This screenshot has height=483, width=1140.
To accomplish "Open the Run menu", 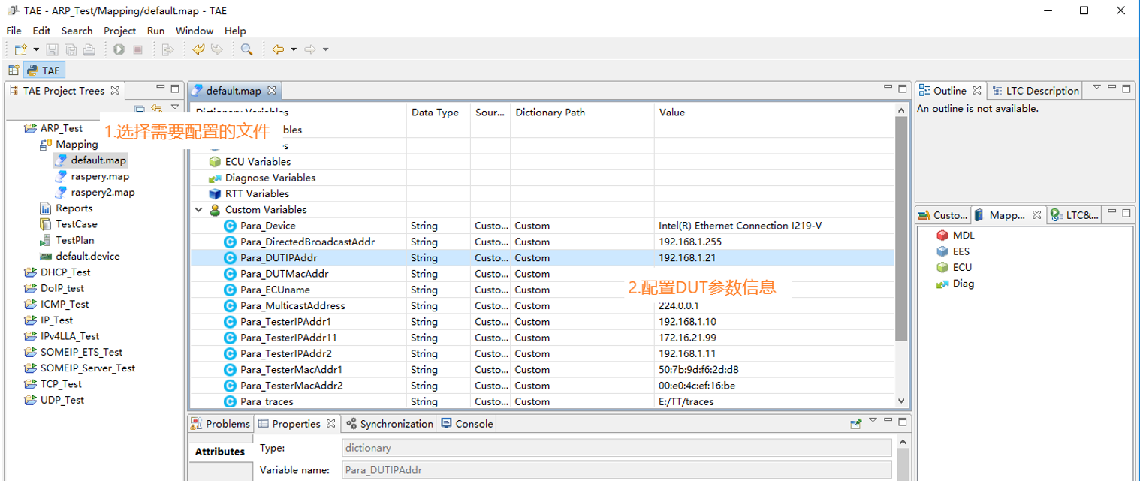I will tap(155, 31).
